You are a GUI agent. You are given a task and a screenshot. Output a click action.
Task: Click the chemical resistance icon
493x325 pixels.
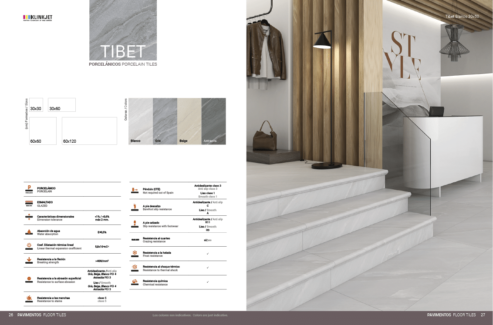(x=135, y=282)
